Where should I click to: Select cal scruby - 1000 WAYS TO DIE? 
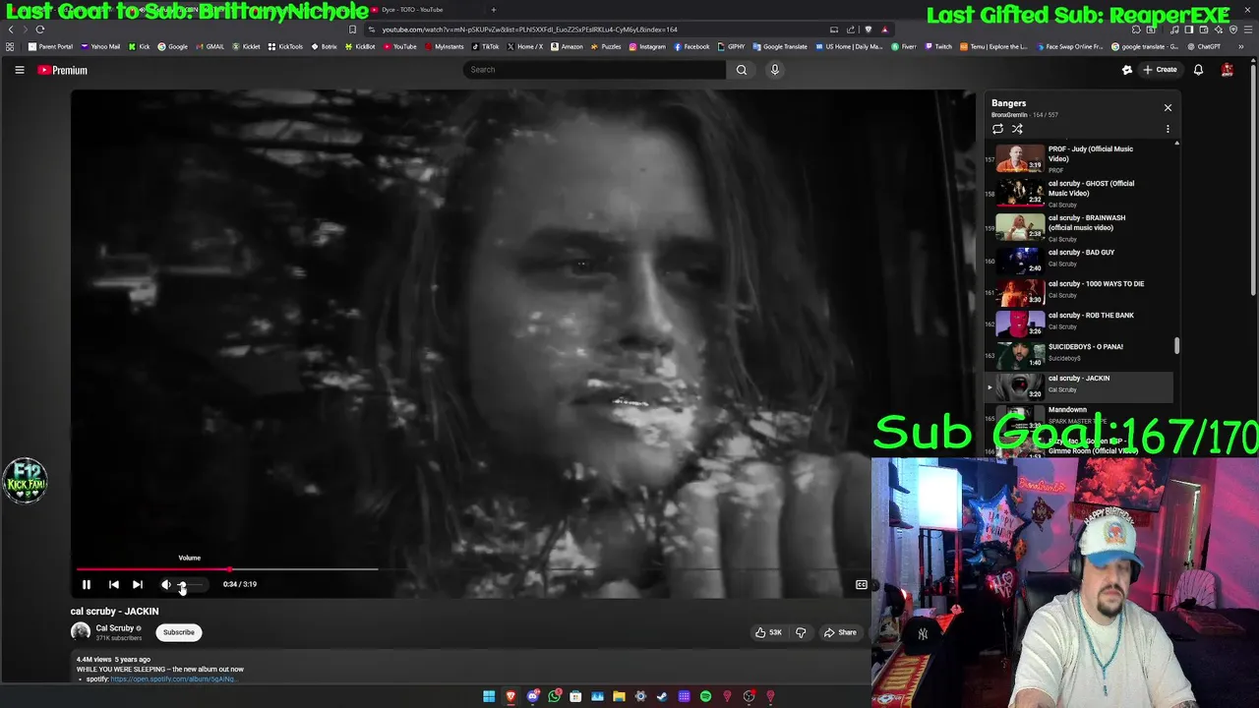click(1079, 291)
